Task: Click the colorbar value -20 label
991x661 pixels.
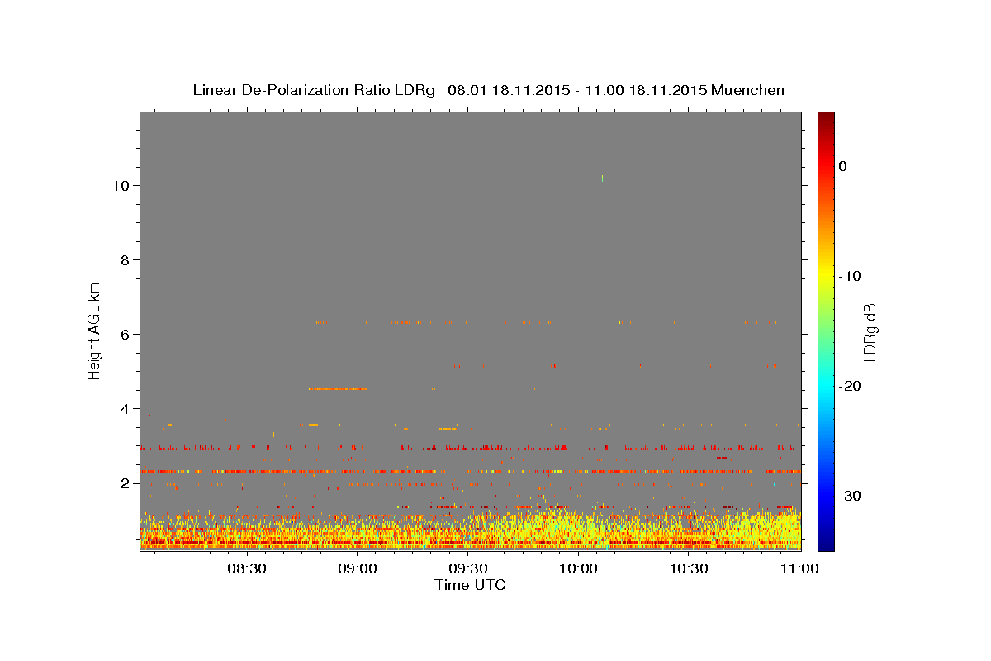Action: click(x=851, y=386)
